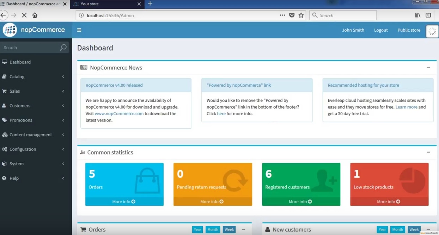Show New customers chart by Year
Image resolution: width=439 pixels, height=235 pixels.
(382, 229)
